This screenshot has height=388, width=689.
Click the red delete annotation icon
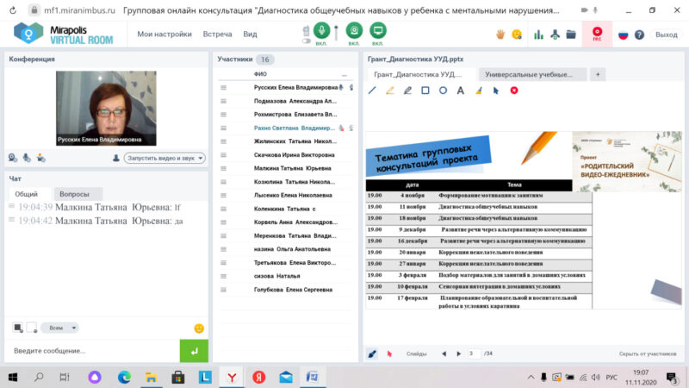tap(514, 91)
